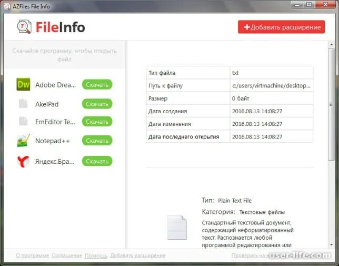Click the Яндекс.Бра... program name
339x266 pixels.
[x=55, y=161]
